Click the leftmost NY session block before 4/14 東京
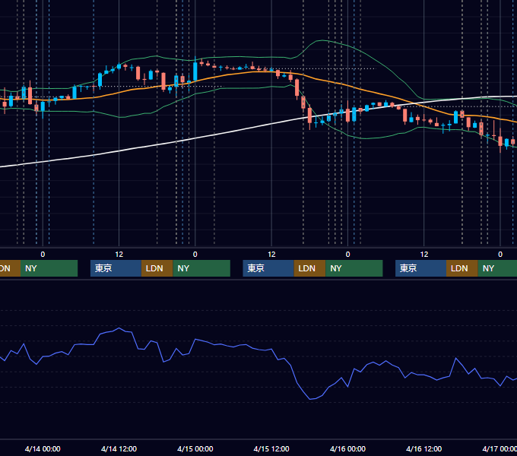This screenshot has width=517, height=456. pos(49,268)
